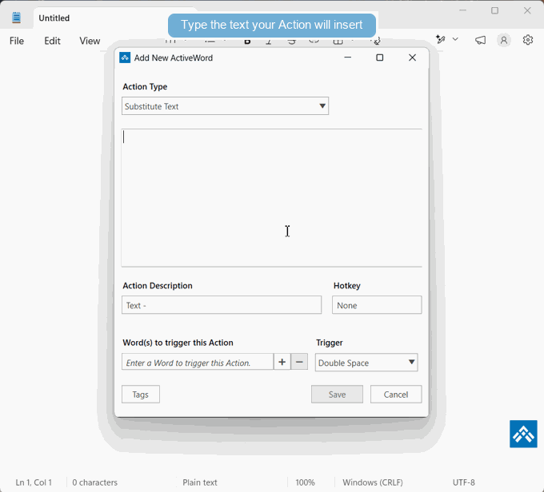Viewport: 544px width, 492px height.
Task: Click 0 characters in status bar
Action: pos(94,482)
